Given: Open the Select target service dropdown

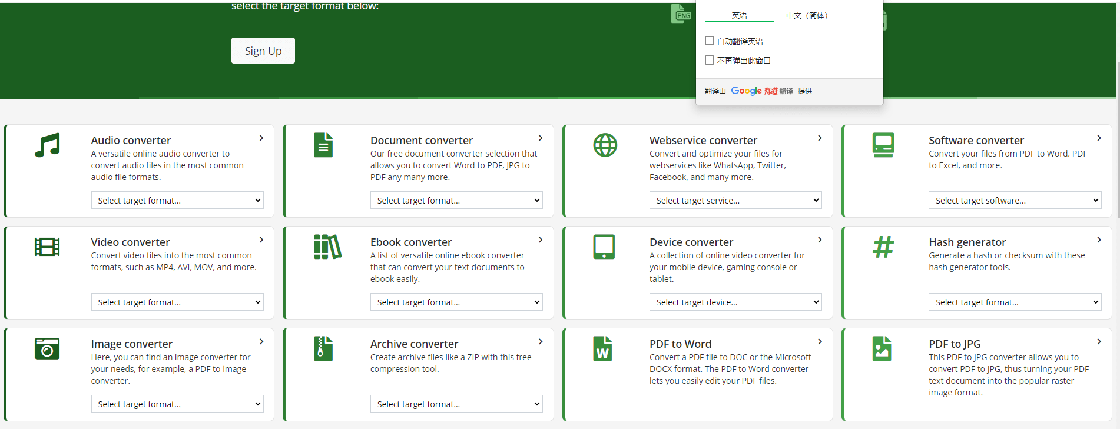Looking at the screenshot, I should 735,200.
